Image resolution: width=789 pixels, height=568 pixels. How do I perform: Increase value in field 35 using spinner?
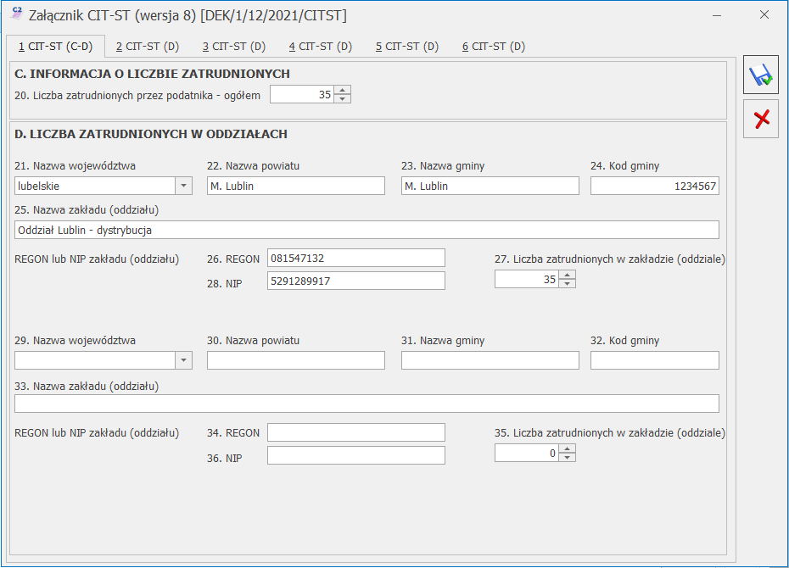[x=567, y=449]
